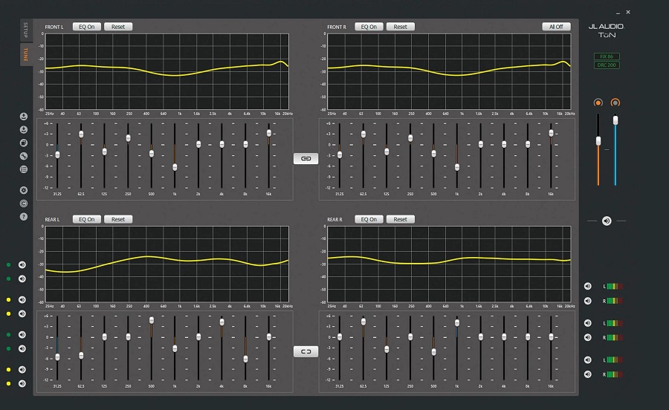
Task: Mute the topmost right-side L output speaker
Action: tap(587, 286)
